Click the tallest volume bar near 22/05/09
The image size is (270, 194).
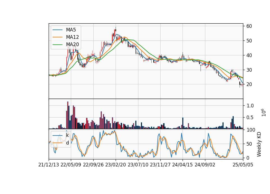pos(68,115)
